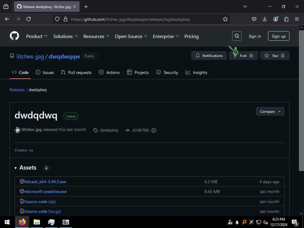Open the Windows Start menu
Image resolution: width=304 pixels, height=228 pixels.
tap(7, 222)
